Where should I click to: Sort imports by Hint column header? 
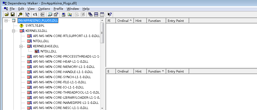[x=140, y=21]
